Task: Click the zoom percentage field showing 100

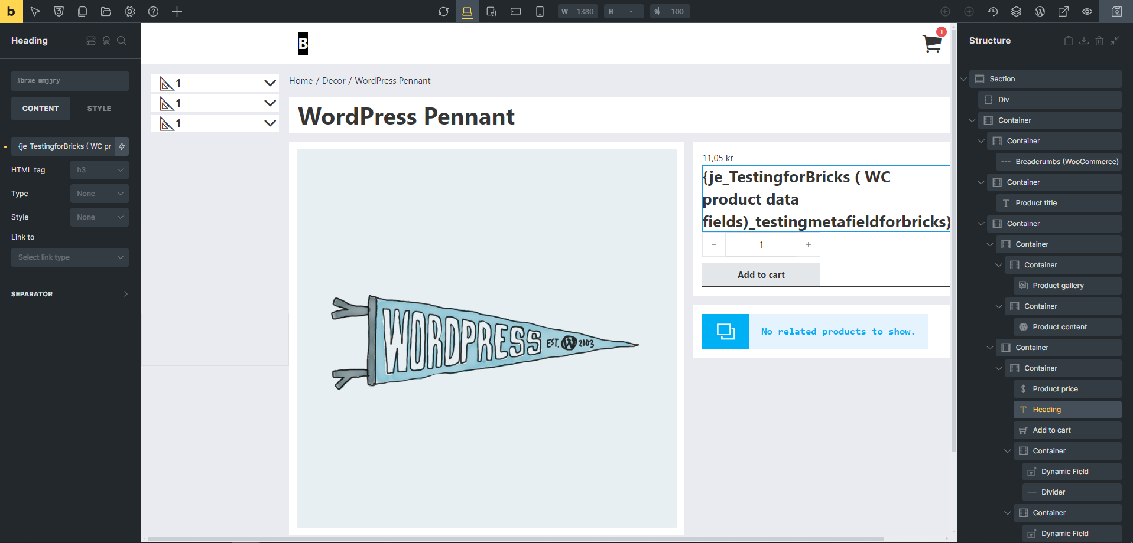Action: click(670, 11)
